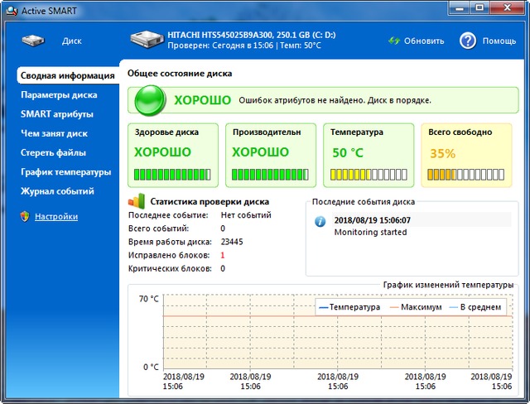Go to SMART атрибуты page
Screen dimensions: 530x404
coord(56,114)
